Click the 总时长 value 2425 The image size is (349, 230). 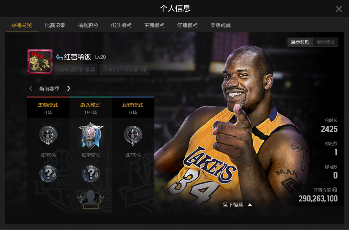329,129
